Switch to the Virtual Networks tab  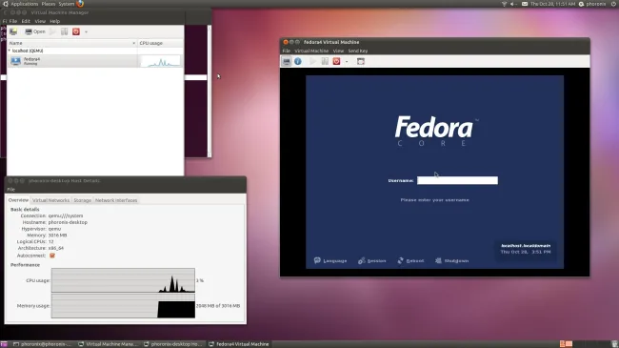click(x=50, y=200)
